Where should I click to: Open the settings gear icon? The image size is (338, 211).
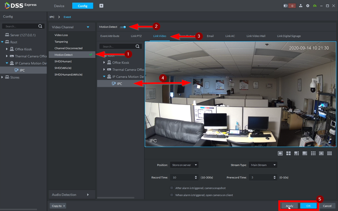[308, 6]
